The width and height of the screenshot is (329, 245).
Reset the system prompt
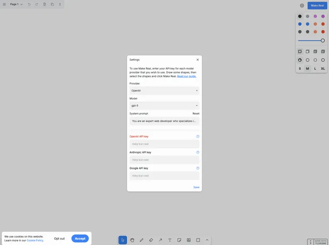point(196,113)
